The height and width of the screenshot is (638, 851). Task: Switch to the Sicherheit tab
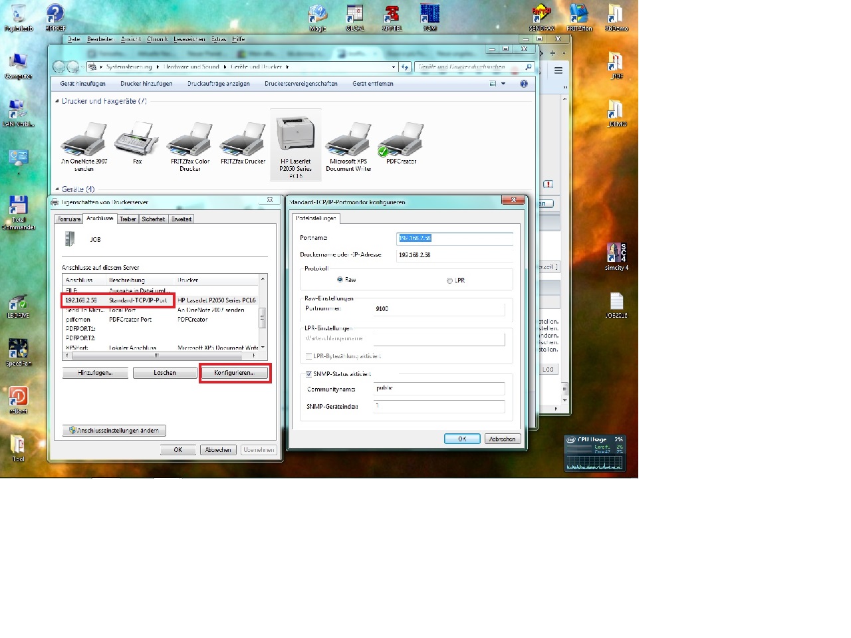click(x=153, y=219)
